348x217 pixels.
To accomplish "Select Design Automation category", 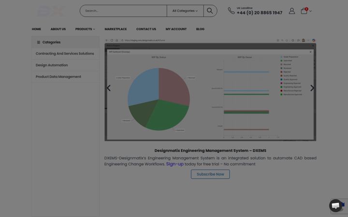I will (52, 65).
